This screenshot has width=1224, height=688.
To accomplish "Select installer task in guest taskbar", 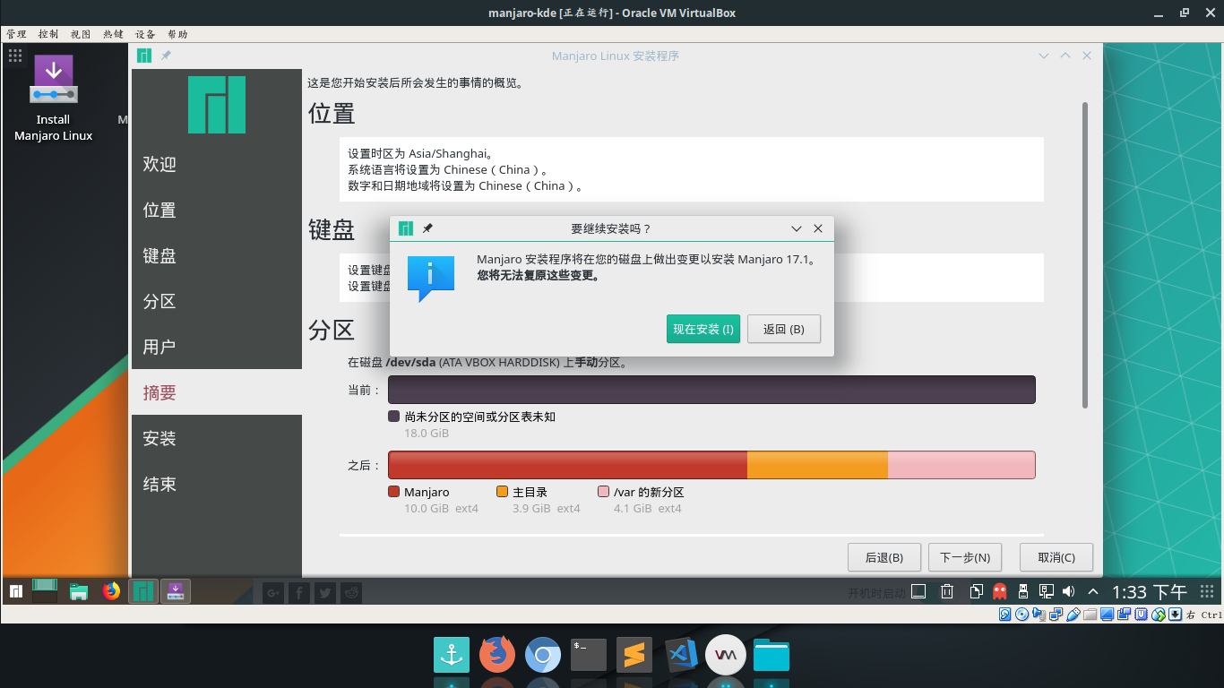I will pyautogui.click(x=176, y=591).
